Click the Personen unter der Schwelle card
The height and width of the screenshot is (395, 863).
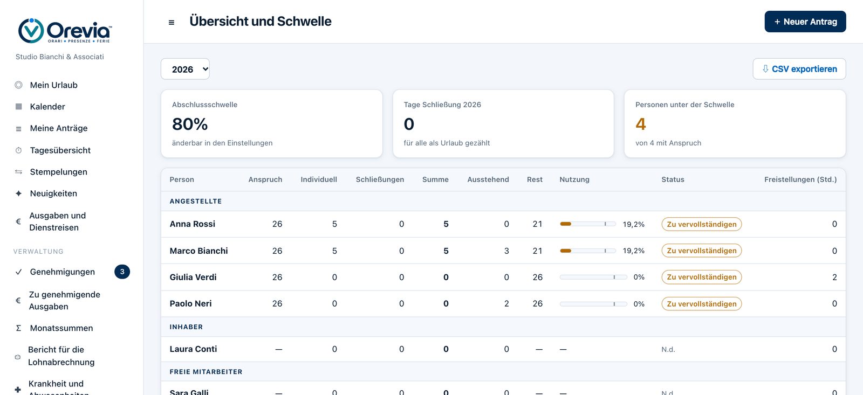[735, 124]
